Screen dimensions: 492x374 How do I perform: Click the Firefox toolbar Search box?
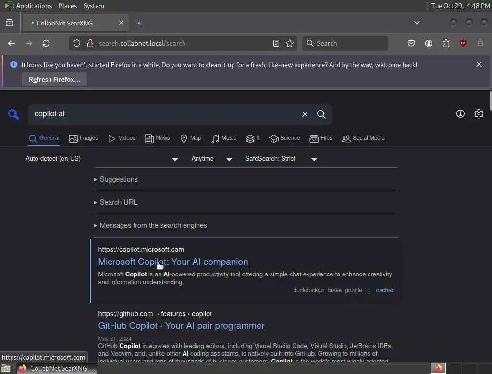point(345,43)
